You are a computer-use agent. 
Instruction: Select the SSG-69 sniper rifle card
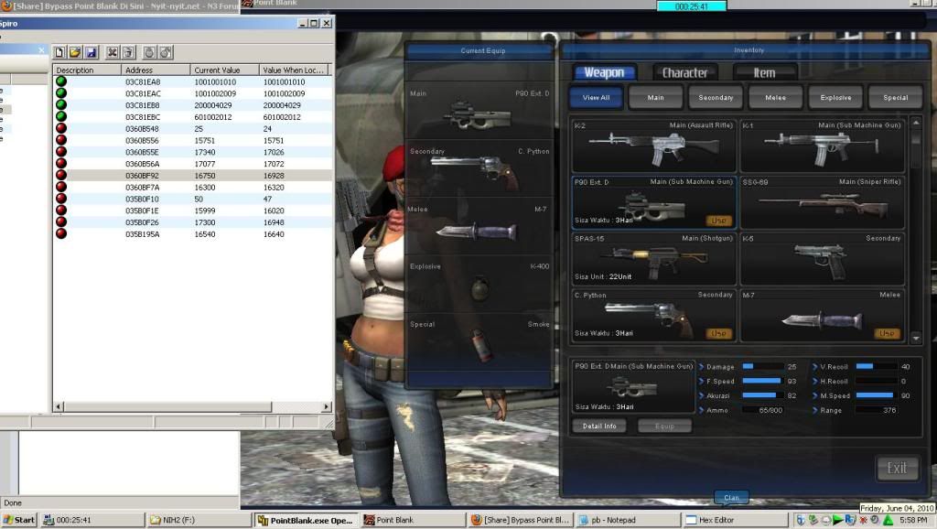point(823,202)
